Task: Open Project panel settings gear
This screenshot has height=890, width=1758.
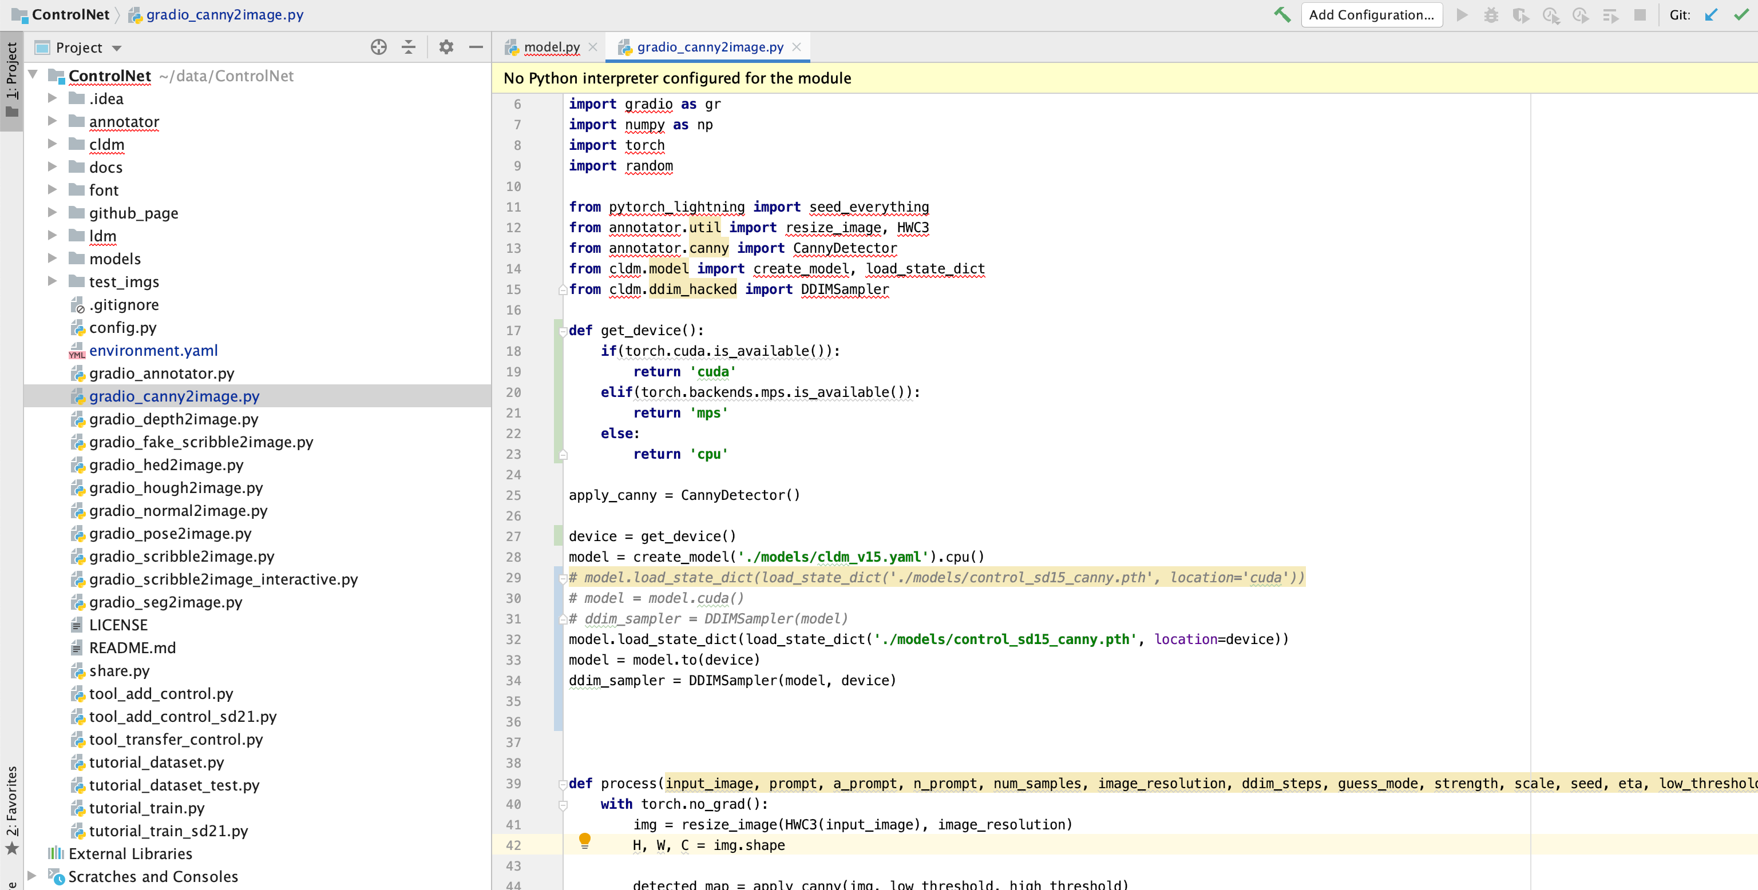Action: tap(446, 47)
